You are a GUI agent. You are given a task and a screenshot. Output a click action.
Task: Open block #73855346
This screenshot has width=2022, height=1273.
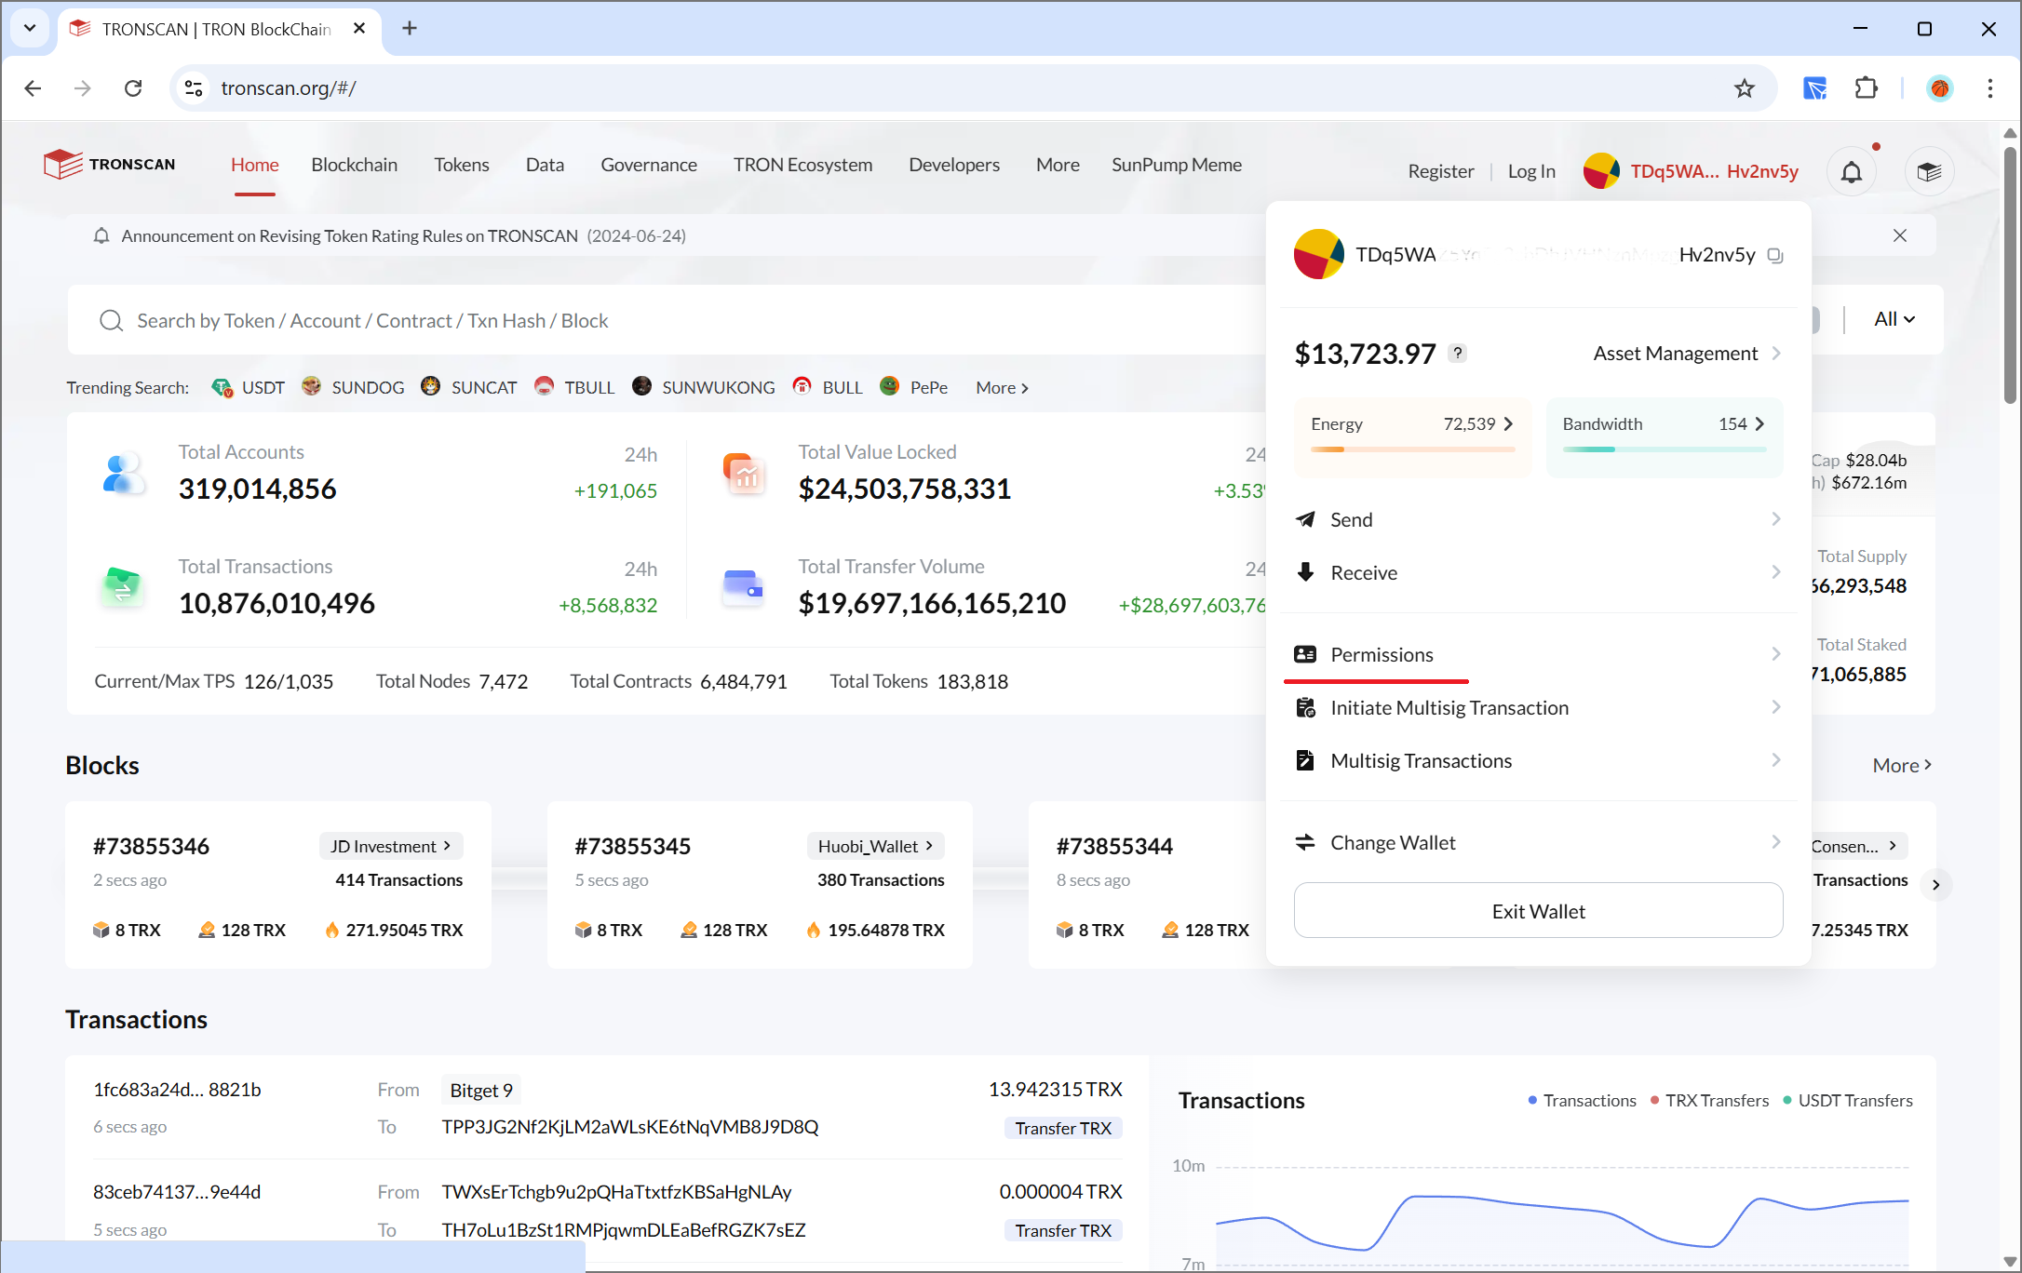point(152,847)
